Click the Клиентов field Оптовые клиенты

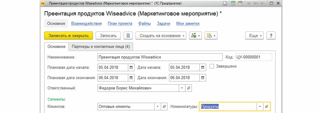click(x=126, y=106)
